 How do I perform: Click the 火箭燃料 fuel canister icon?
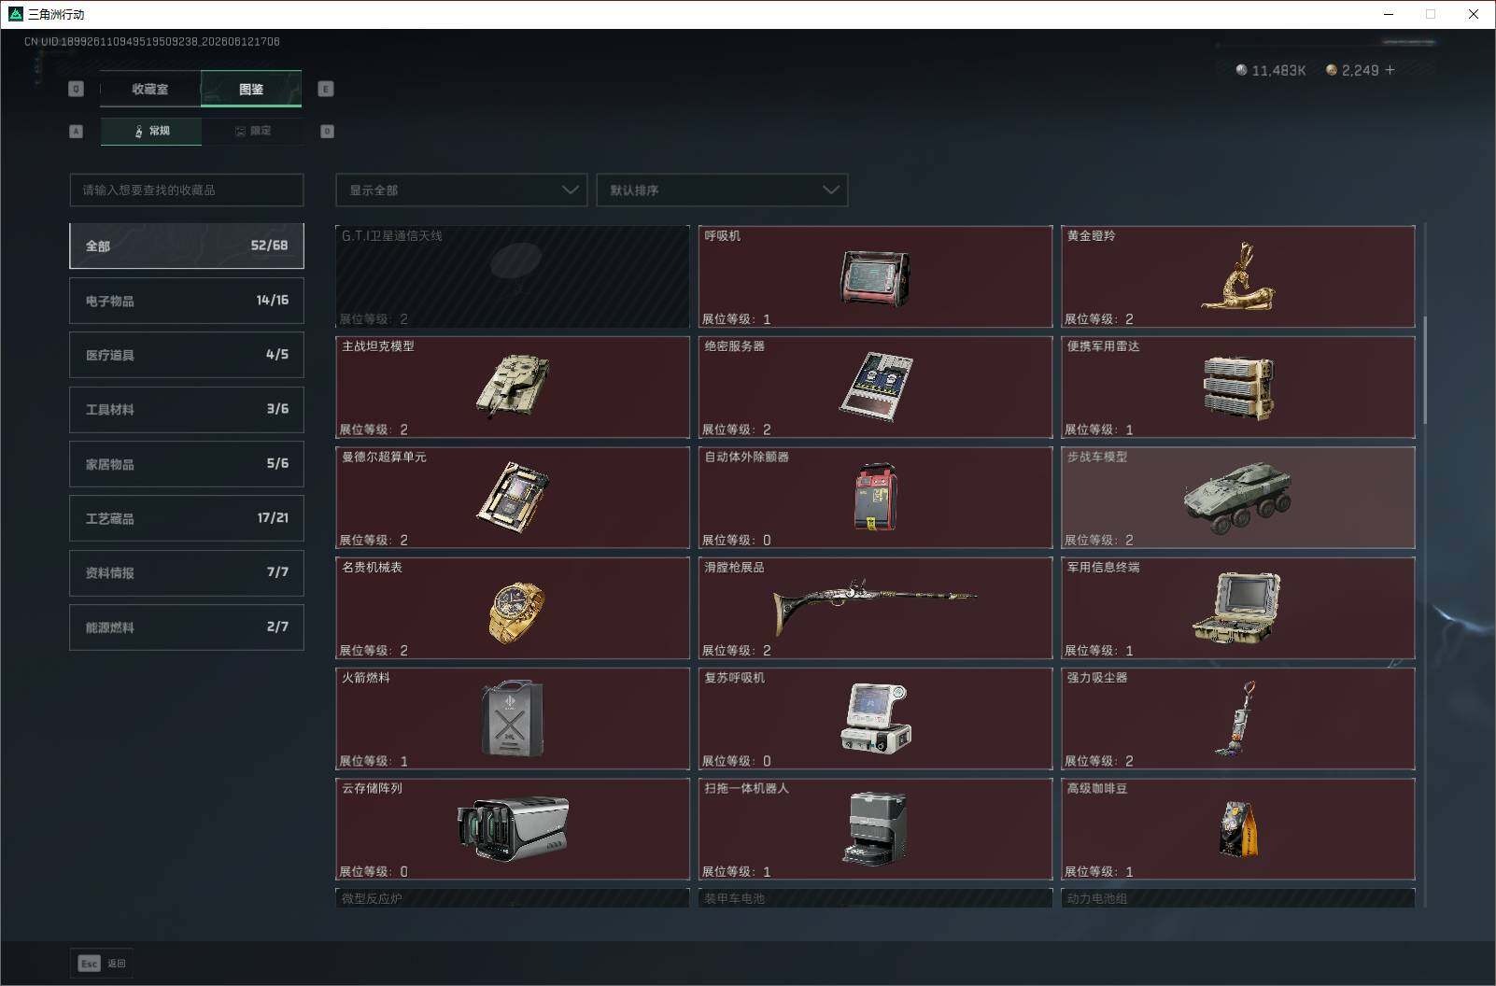tap(513, 718)
